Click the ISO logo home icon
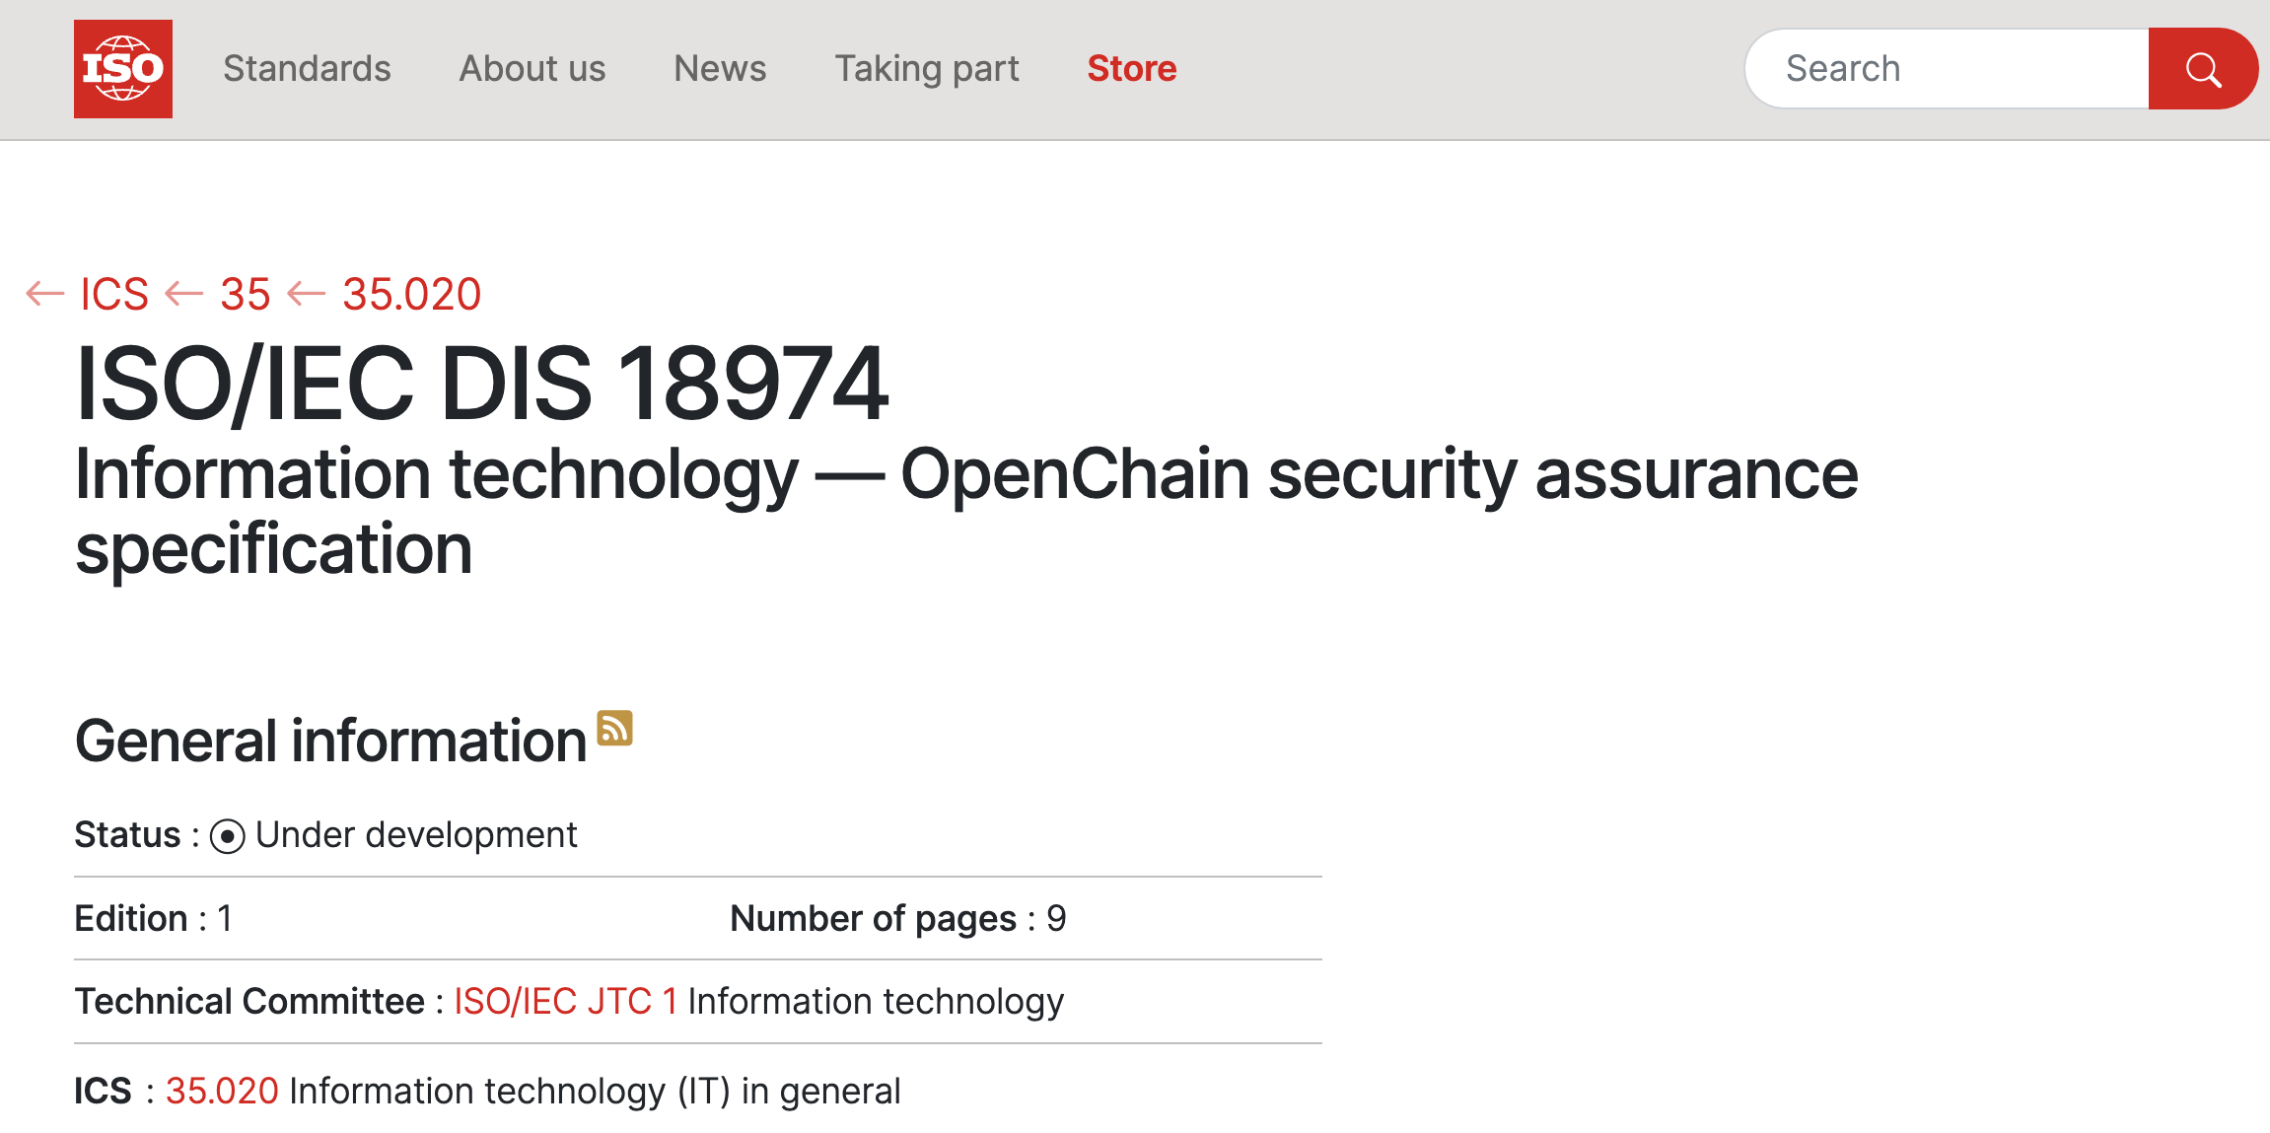The height and width of the screenshot is (1133, 2270). pos(123,69)
